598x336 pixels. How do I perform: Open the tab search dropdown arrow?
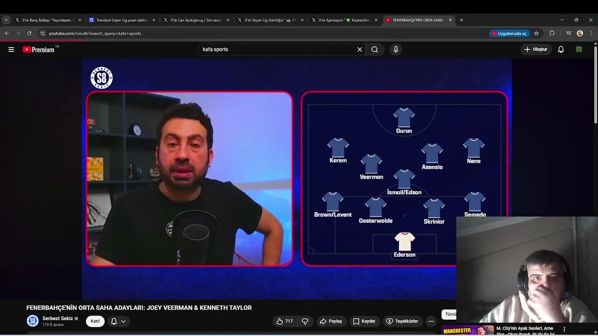click(6, 20)
